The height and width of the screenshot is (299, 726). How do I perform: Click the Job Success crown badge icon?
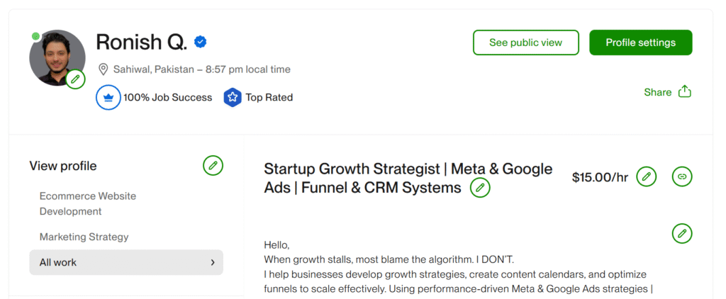coord(108,98)
